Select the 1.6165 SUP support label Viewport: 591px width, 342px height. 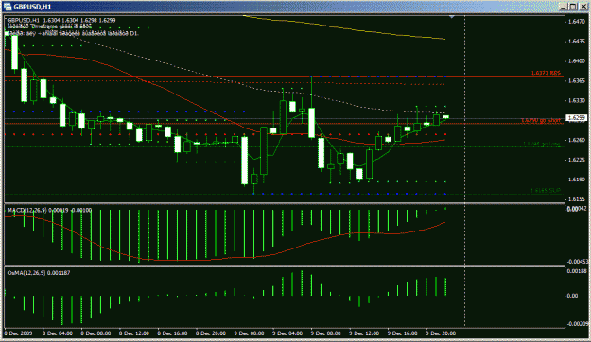click(x=546, y=191)
